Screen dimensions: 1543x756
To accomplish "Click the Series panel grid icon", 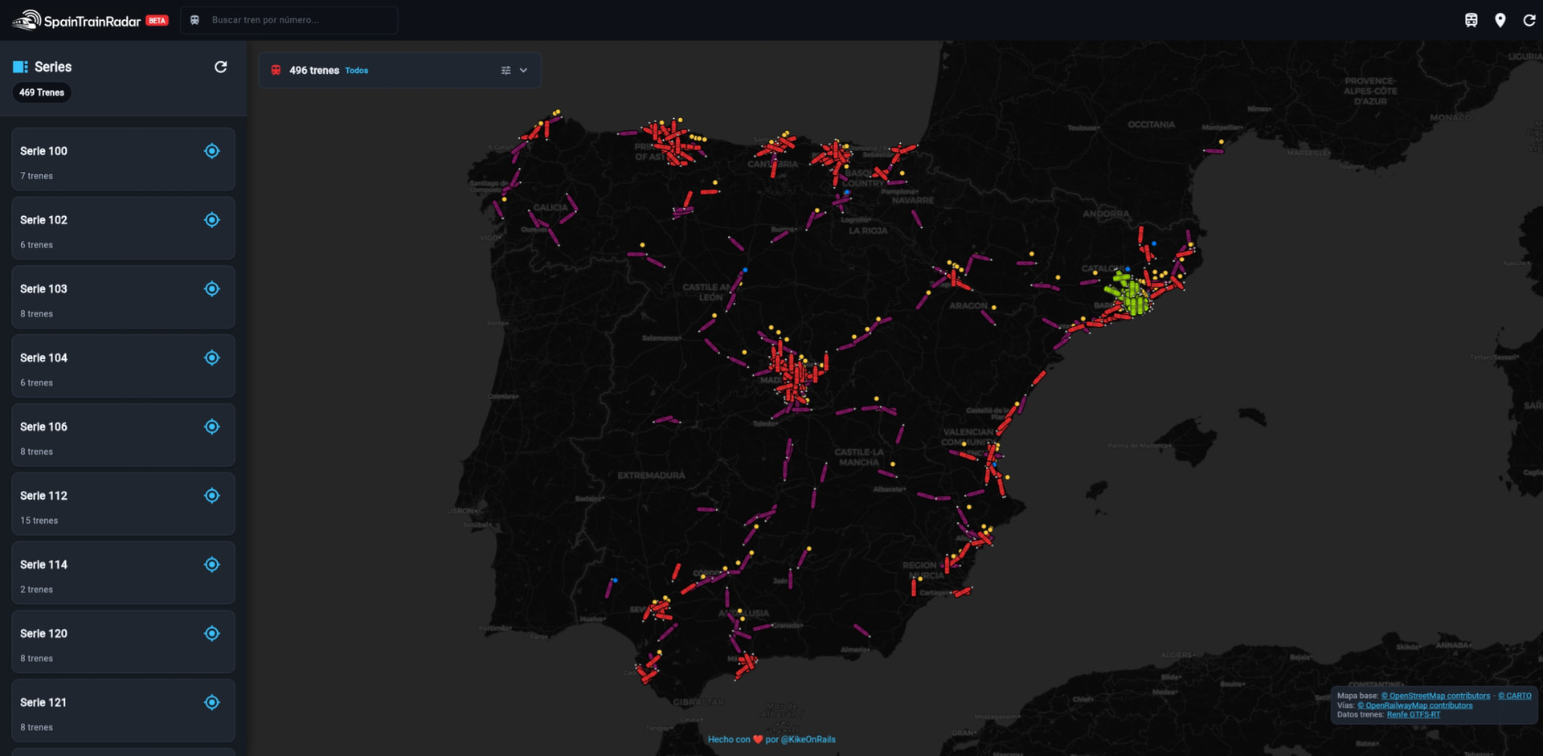I will click(20, 67).
